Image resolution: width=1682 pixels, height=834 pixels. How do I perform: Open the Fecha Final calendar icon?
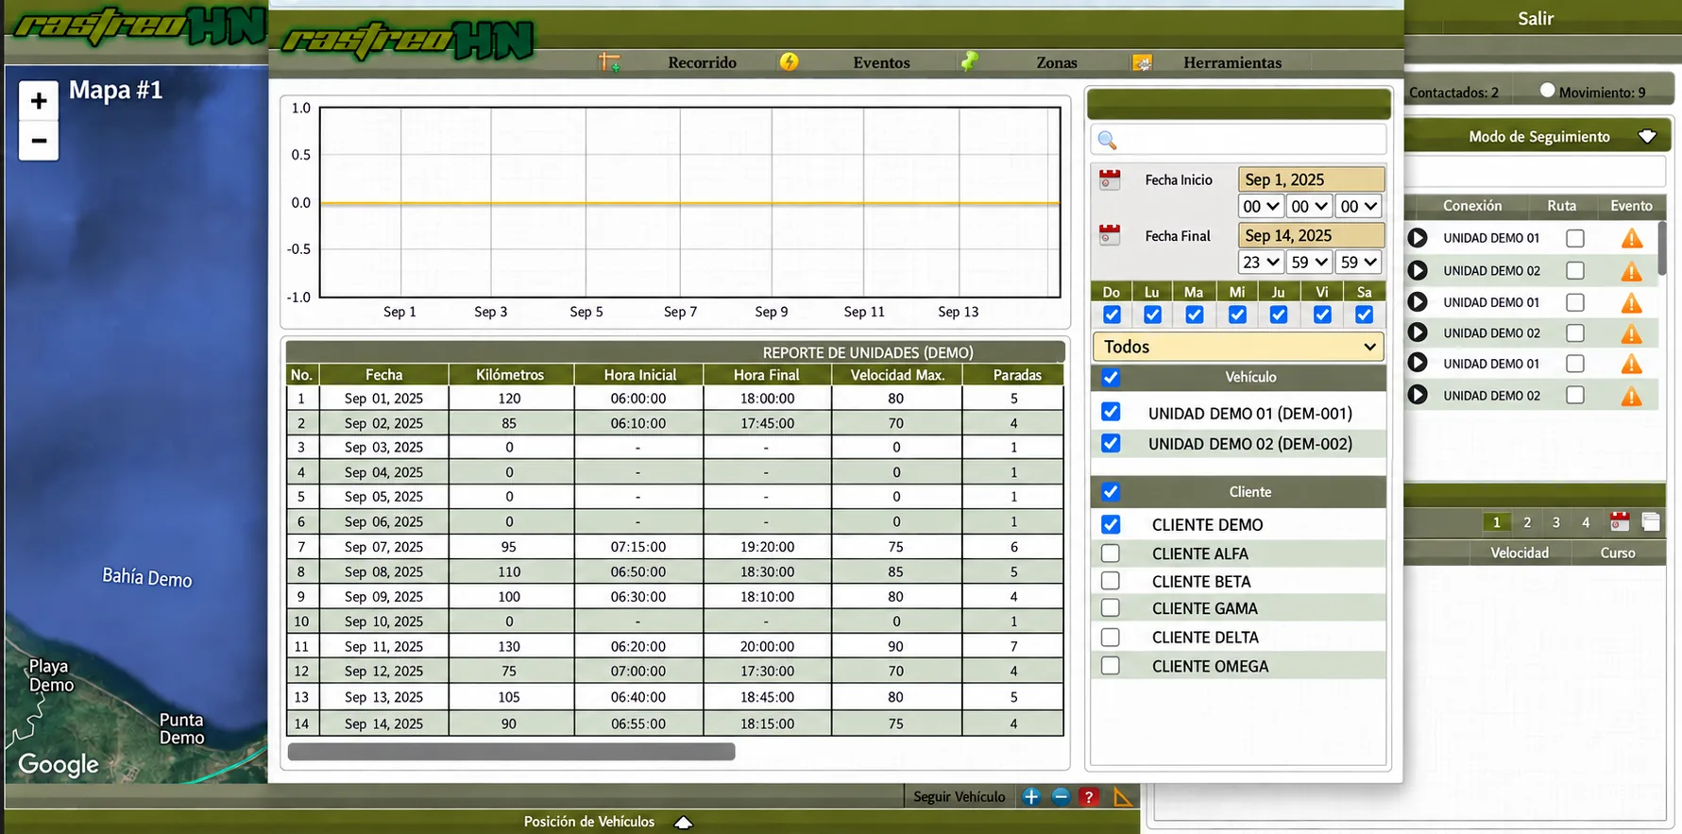[1110, 235]
